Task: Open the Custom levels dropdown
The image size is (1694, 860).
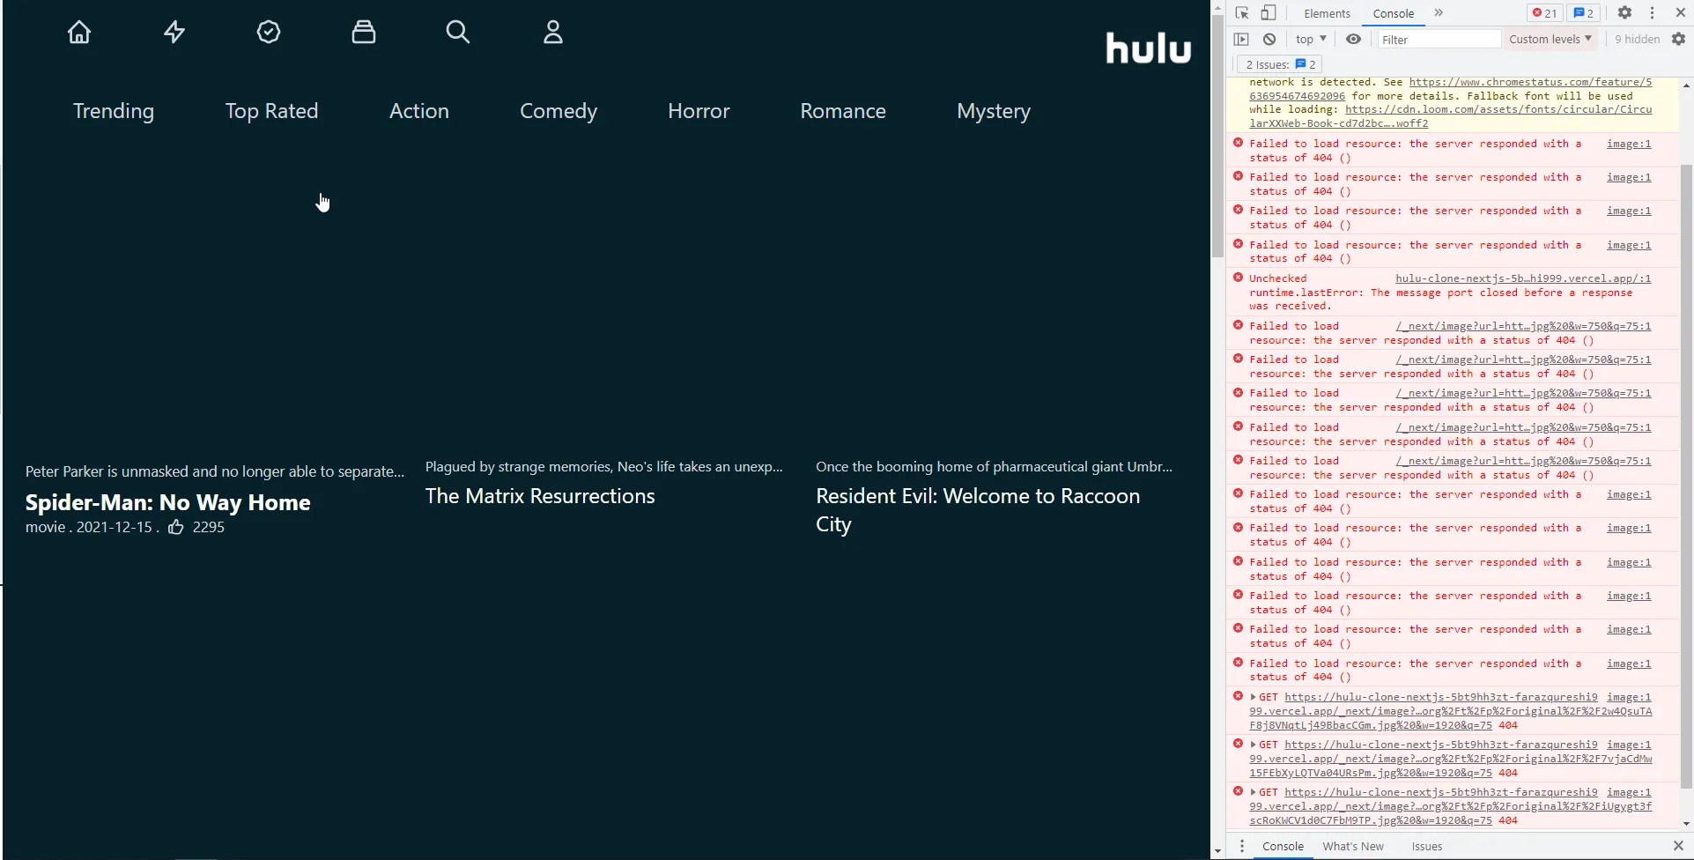Action: pos(1550,39)
